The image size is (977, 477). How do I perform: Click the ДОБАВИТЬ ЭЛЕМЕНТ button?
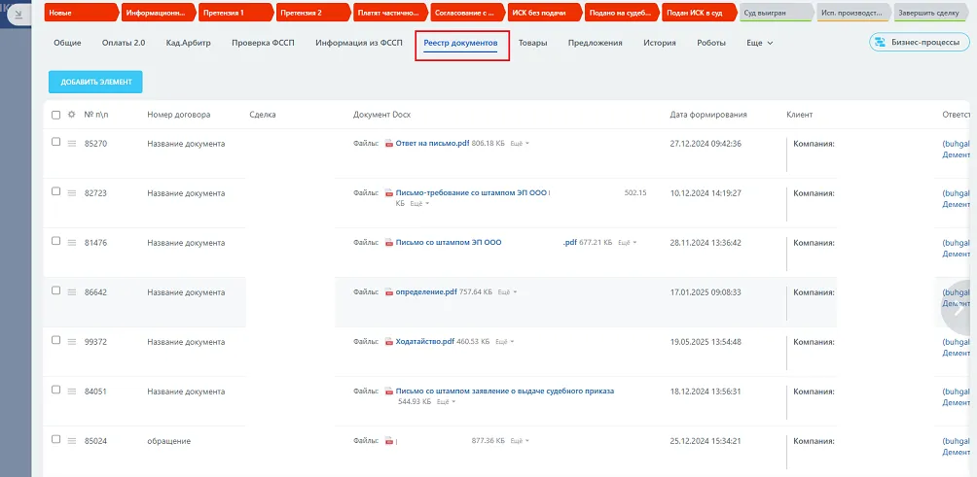pos(96,83)
